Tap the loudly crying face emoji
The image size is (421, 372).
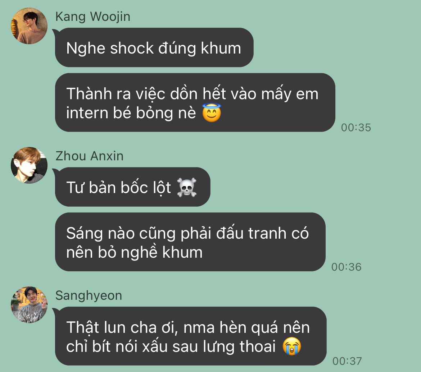click(x=292, y=346)
